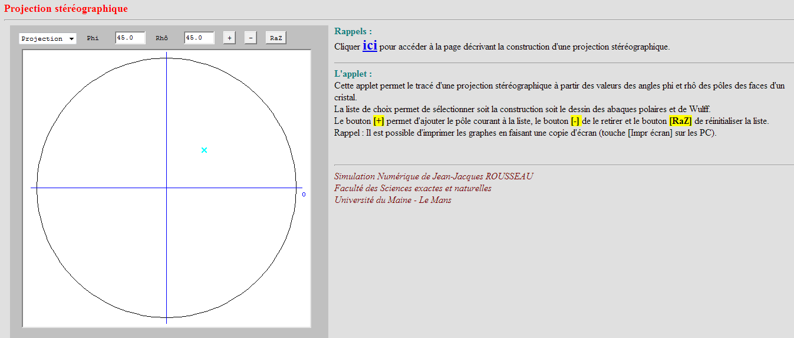Click the intersection of the blue axes

pos(167,188)
